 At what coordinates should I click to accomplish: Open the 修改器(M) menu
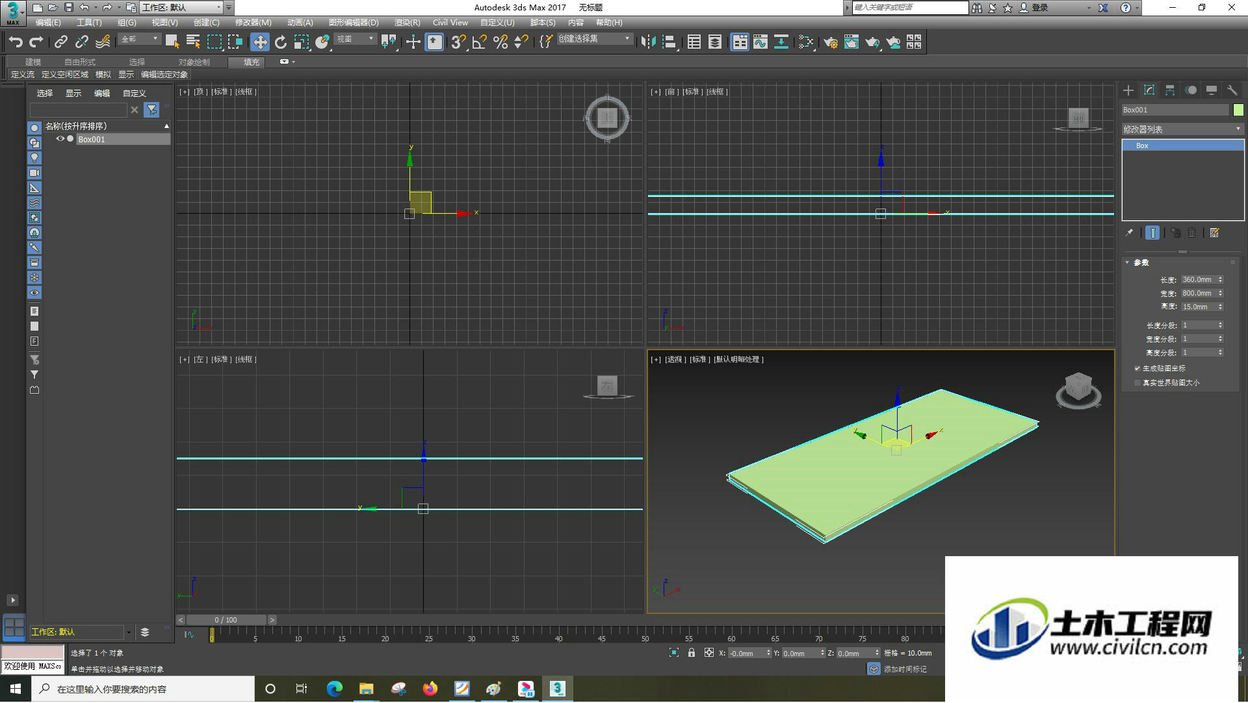(x=253, y=23)
